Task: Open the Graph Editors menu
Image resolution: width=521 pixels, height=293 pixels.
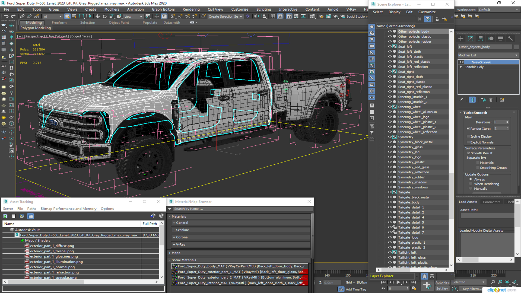Action: pyautogui.click(x=163, y=9)
